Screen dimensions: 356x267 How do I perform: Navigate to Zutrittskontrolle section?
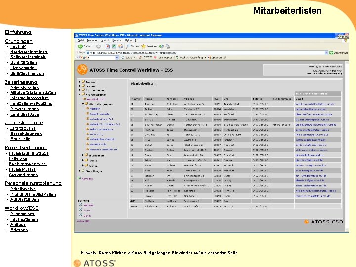tap(24, 123)
